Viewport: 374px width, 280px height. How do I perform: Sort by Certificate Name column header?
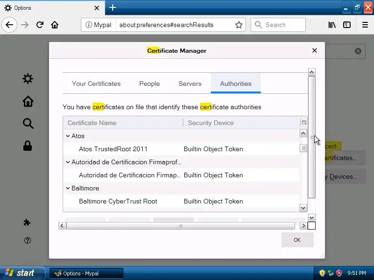click(x=123, y=123)
